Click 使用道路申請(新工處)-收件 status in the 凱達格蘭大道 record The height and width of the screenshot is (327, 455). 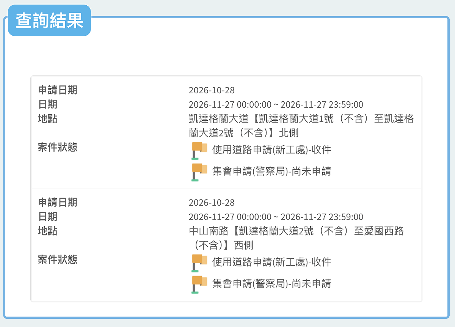[x=272, y=150]
